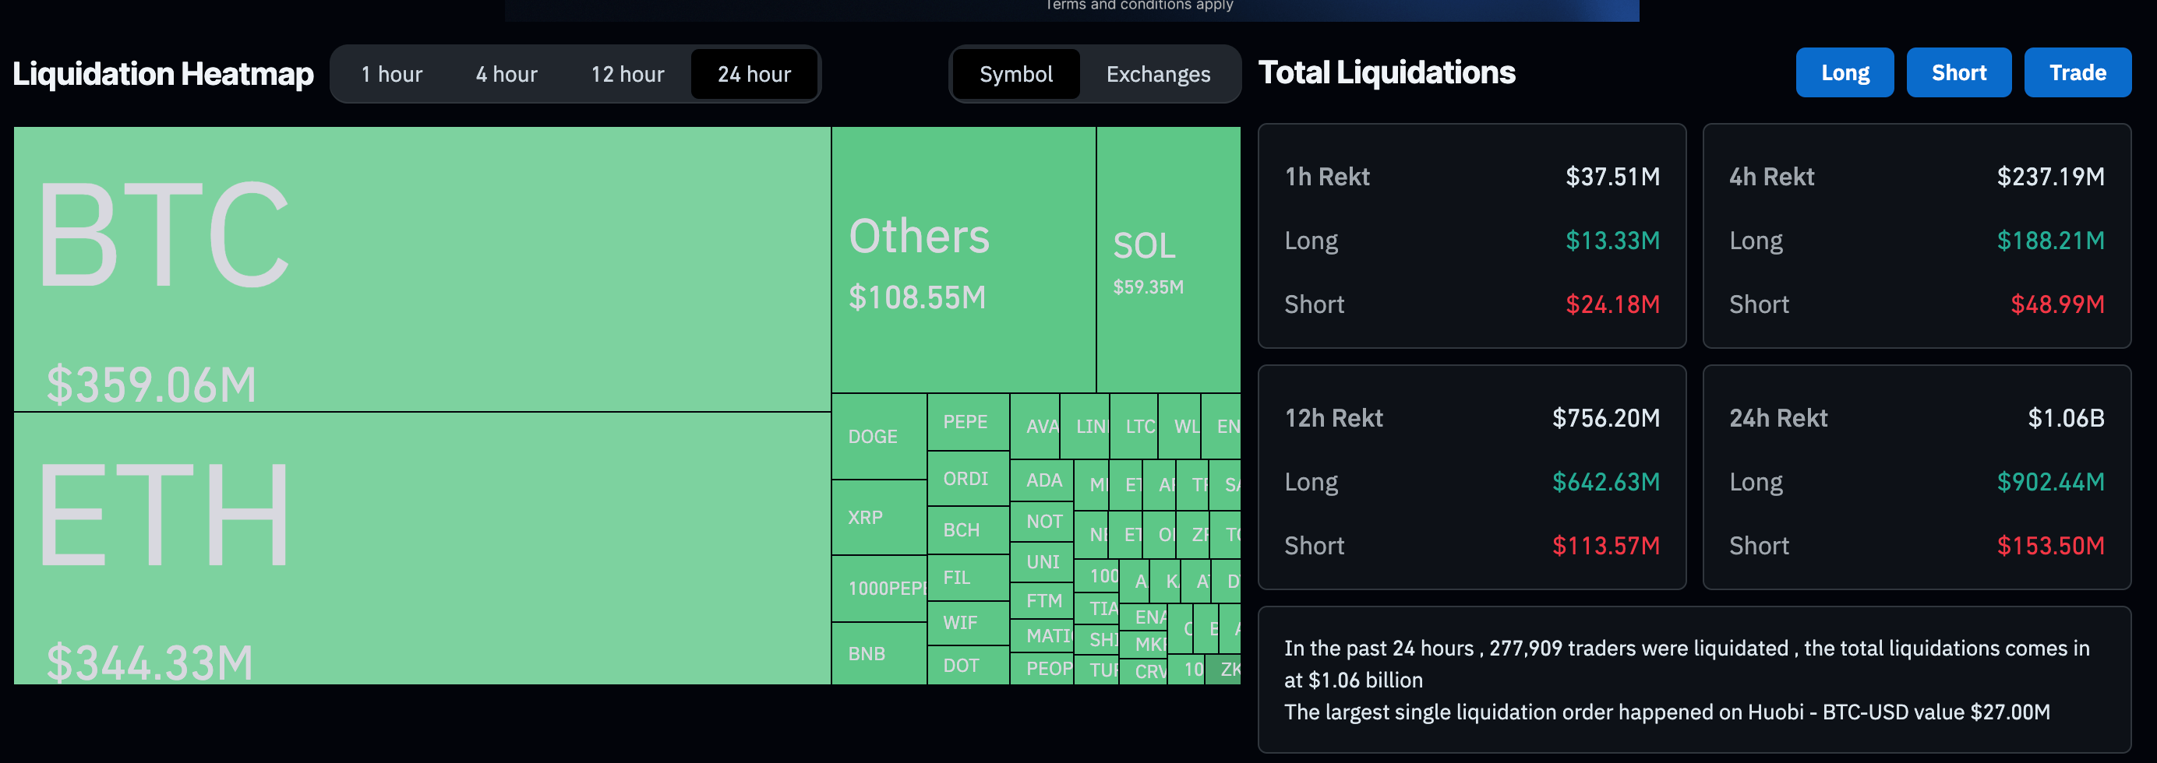This screenshot has height=763, width=2157.
Task: Click the NOT heatmap cell
Action: pyautogui.click(x=1042, y=521)
